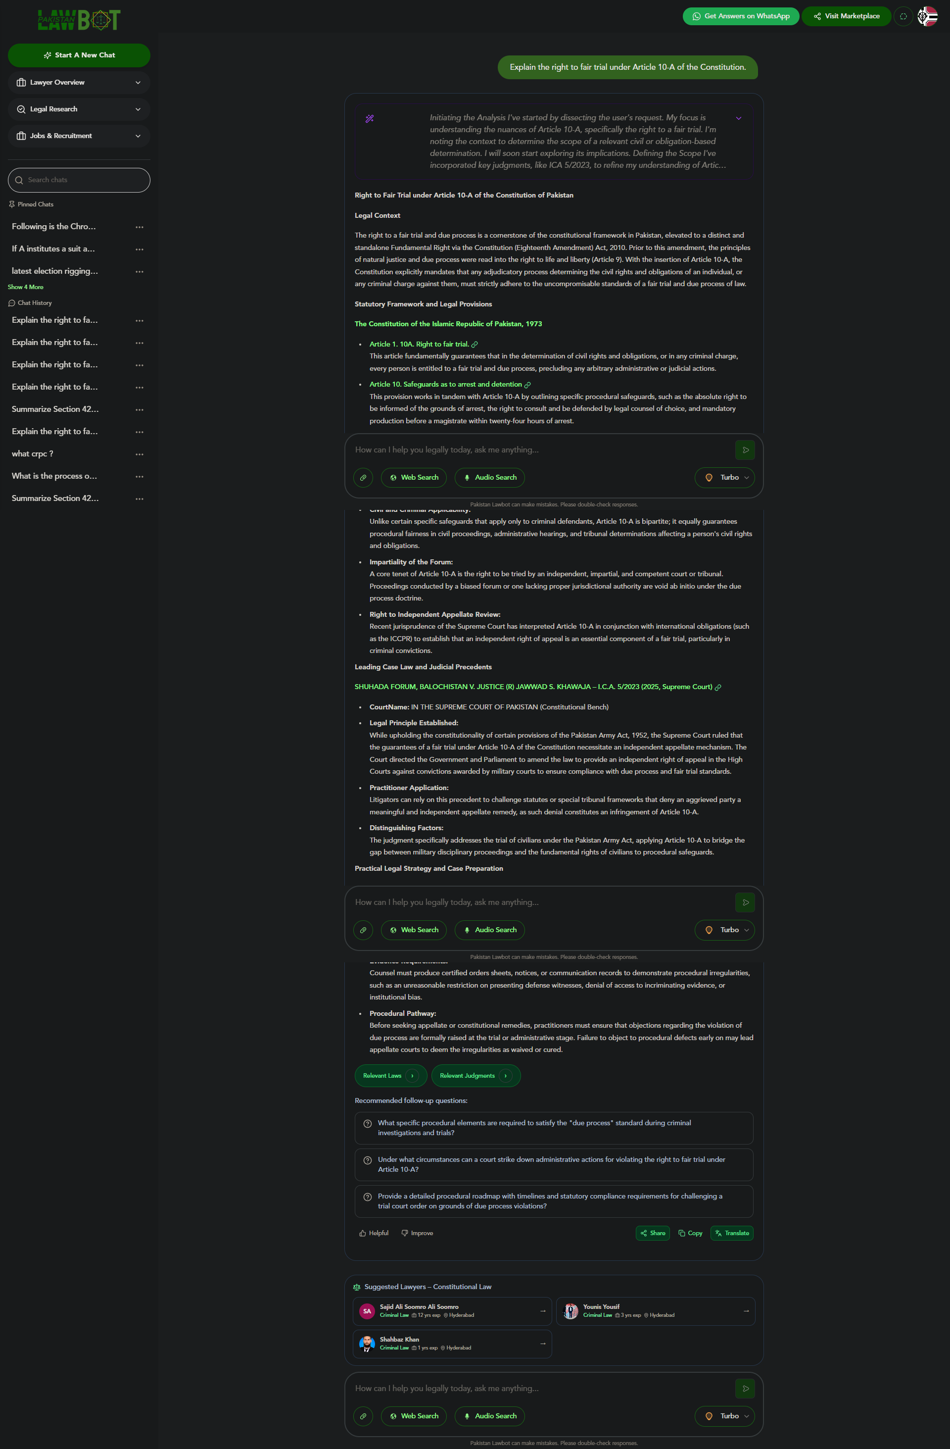The image size is (950, 1449).
Task: Click Get Answers on WhatsApp button
Action: [741, 16]
